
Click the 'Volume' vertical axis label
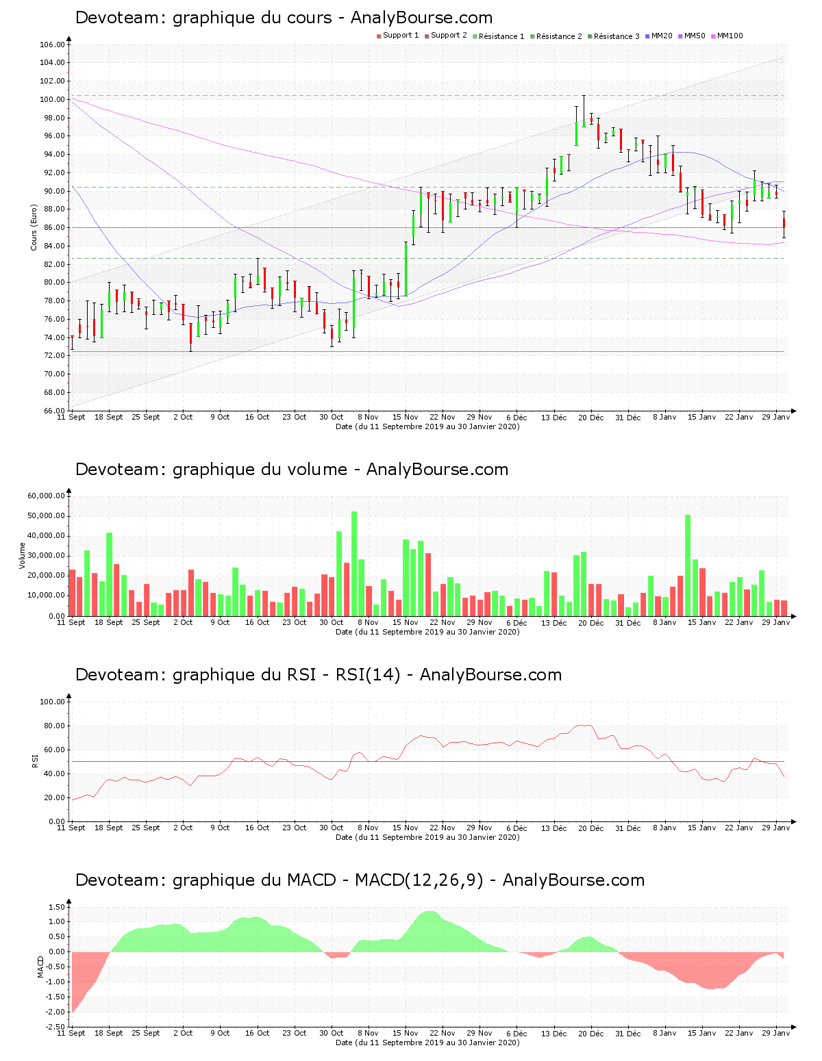coord(23,556)
